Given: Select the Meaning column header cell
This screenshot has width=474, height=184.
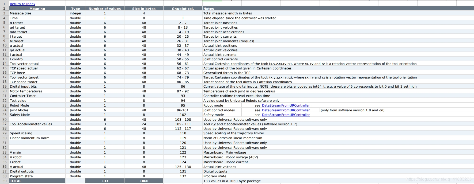Looking at the screenshot, I should coord(37,9).
